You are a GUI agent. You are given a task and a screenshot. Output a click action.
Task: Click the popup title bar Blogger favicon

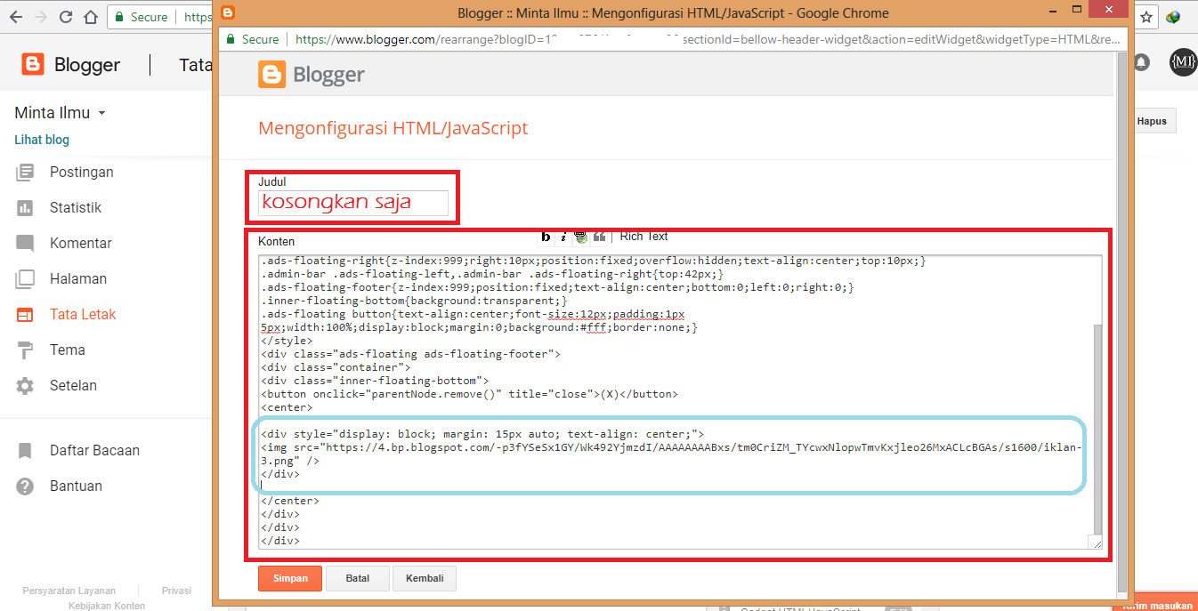228,12
